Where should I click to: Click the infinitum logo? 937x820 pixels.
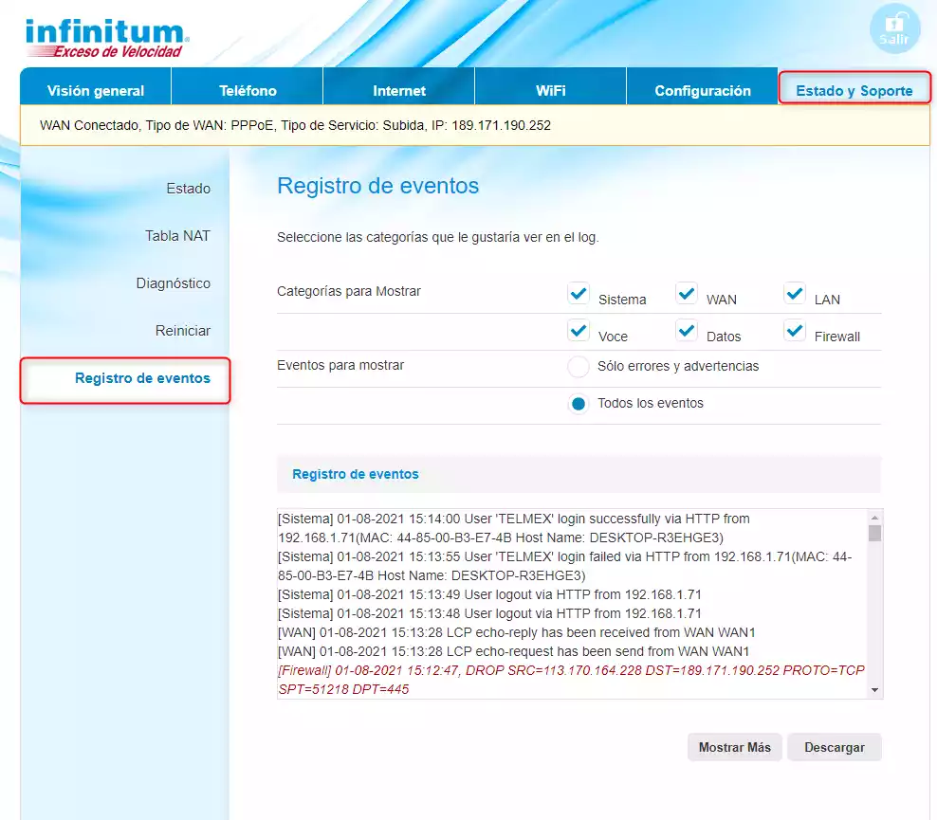coord(105,33)
